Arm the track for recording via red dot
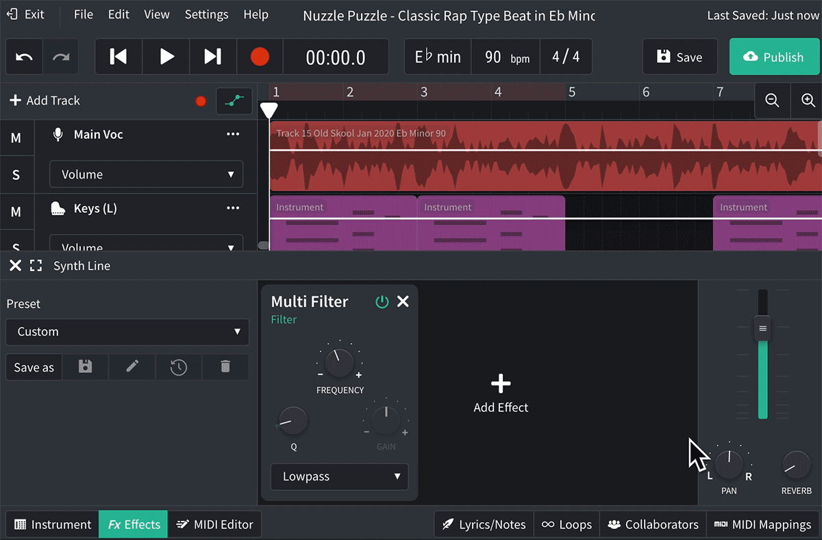The width and height of the screenshot is (822, 540). coord(200,101)
